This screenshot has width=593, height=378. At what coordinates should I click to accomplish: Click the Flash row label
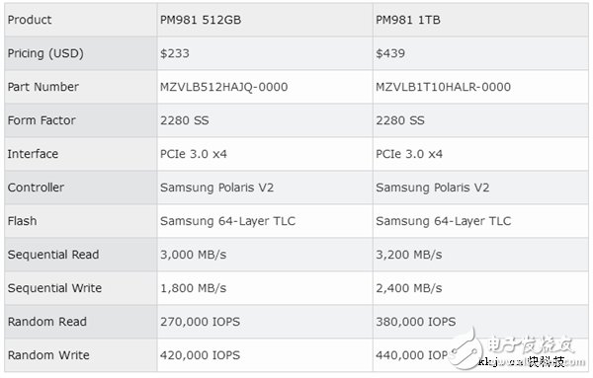point(23,221)
